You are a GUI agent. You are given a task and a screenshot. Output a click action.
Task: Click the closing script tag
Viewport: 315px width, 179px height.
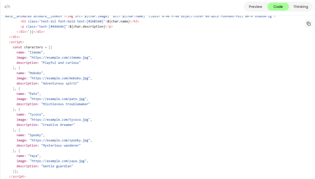[17, 177]
